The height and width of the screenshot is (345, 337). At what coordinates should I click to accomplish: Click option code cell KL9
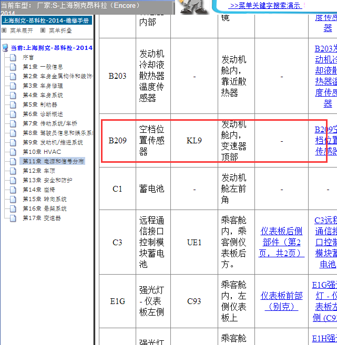pos(194,141)
